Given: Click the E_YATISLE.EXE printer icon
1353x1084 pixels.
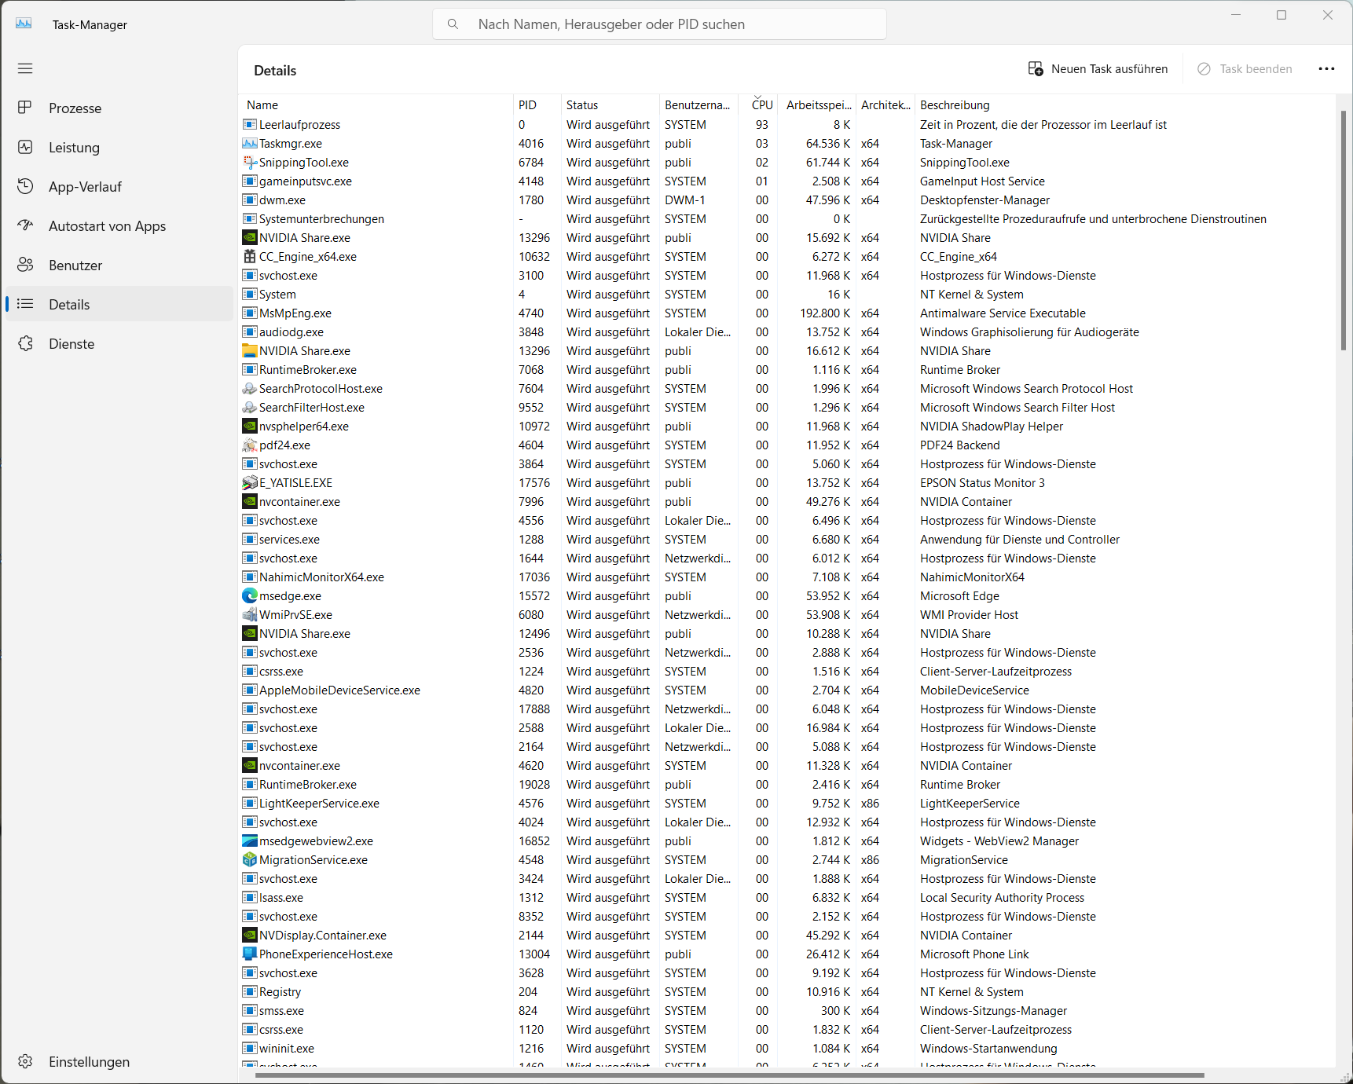Looking at the screenshot, I should [x=250, y=483].
